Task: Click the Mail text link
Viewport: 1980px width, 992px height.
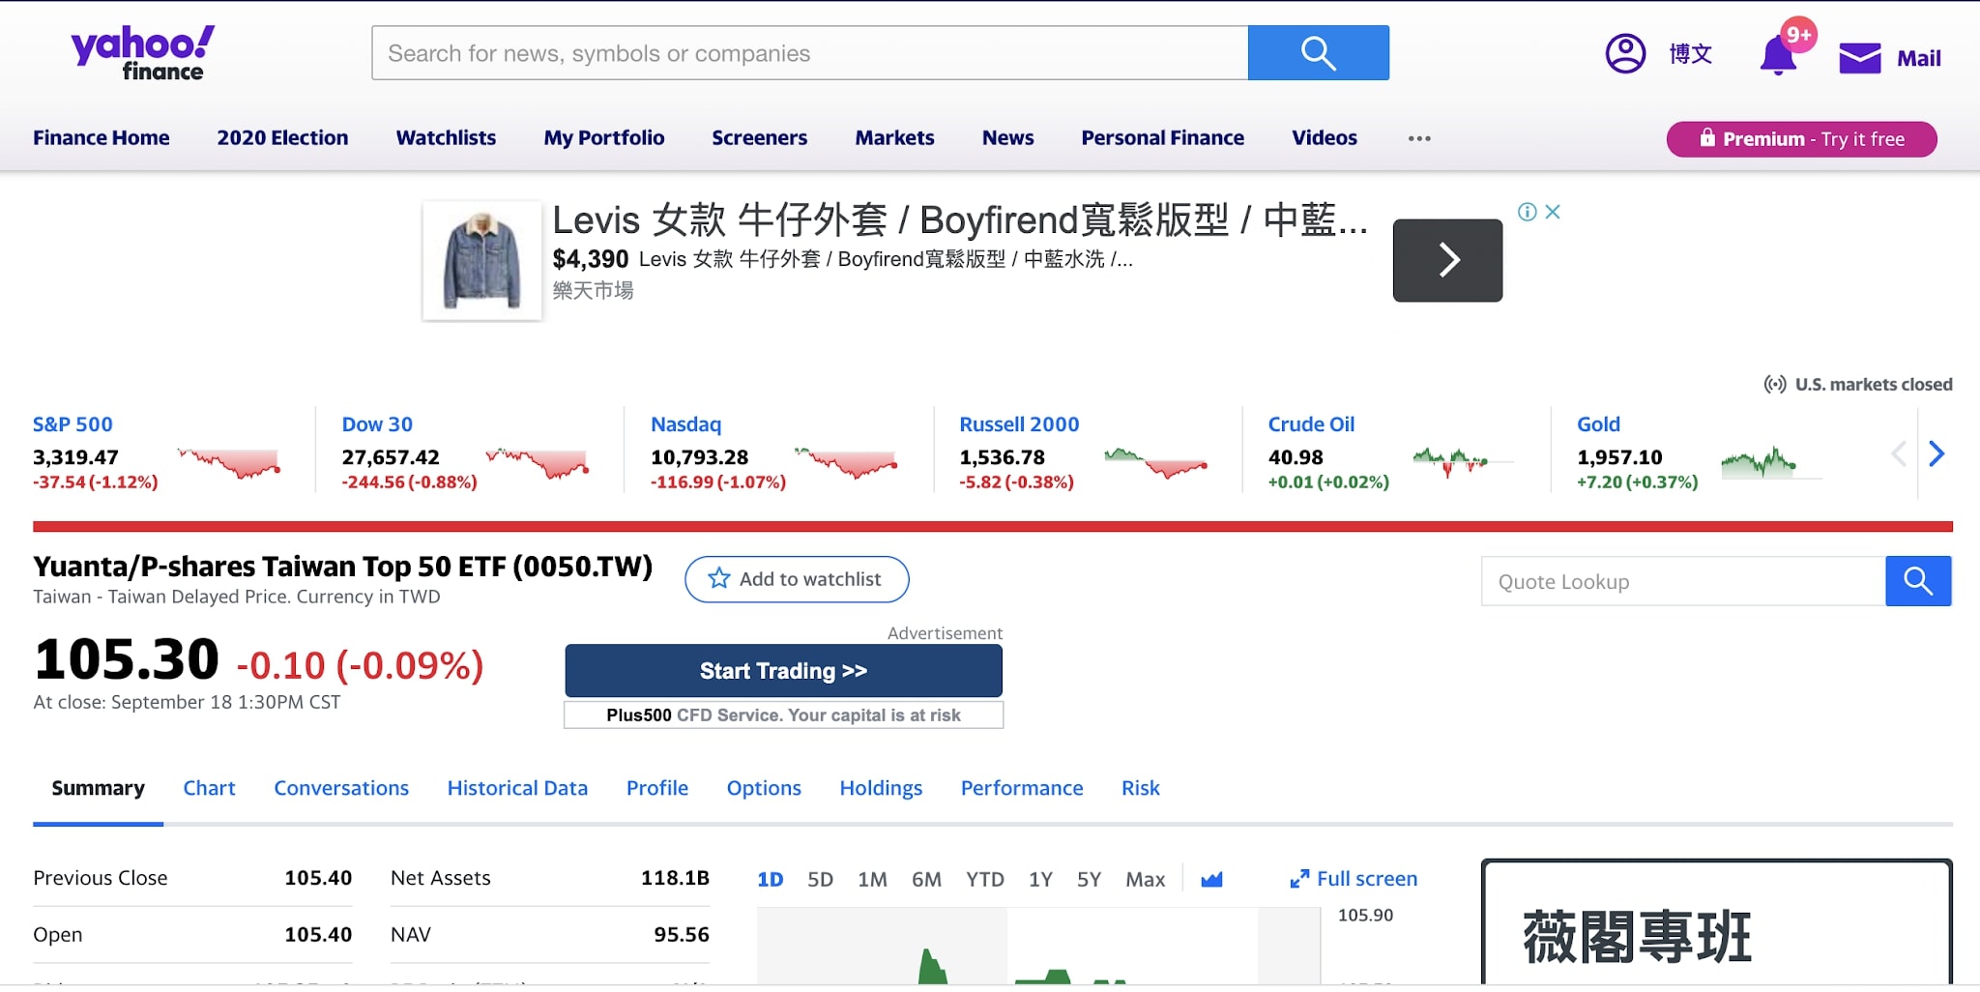Action: coord(1918,58)
